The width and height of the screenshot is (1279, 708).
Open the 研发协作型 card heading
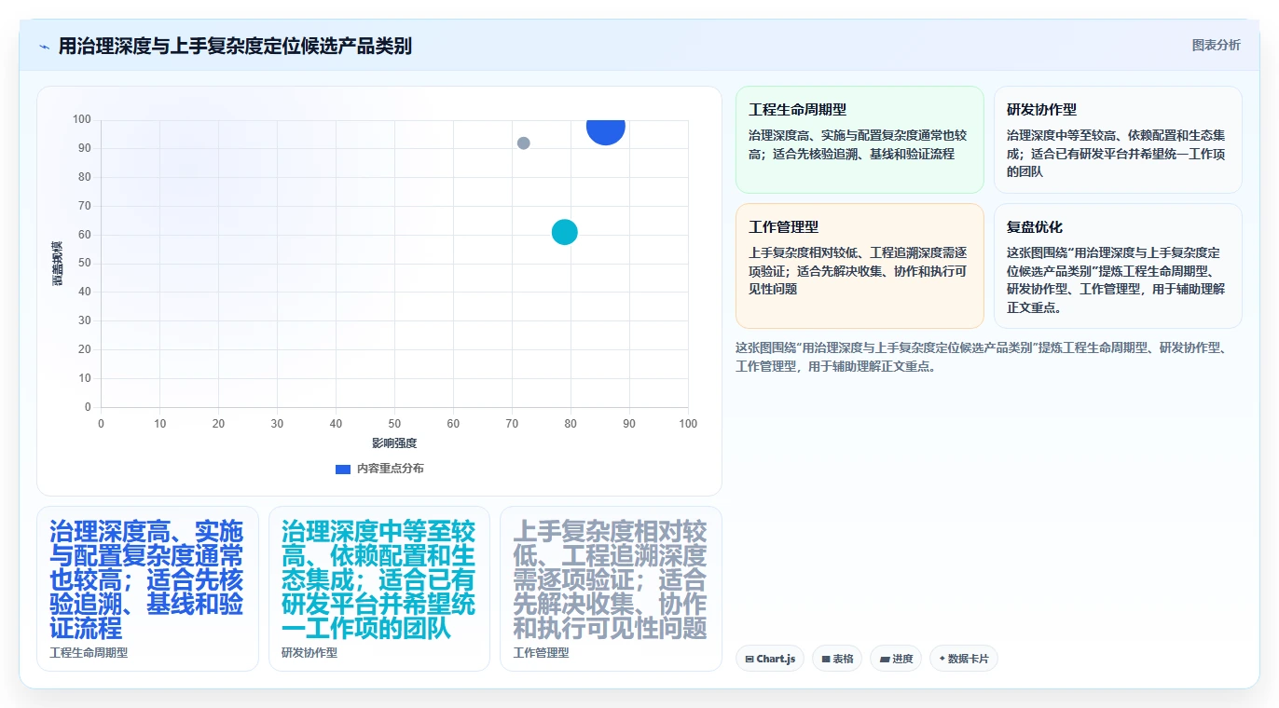(1041, 109)
